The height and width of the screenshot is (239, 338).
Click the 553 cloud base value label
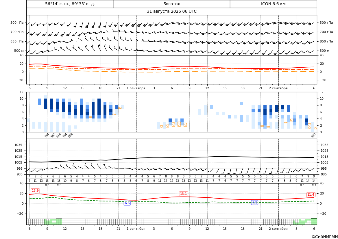click(x=53, y=135)
